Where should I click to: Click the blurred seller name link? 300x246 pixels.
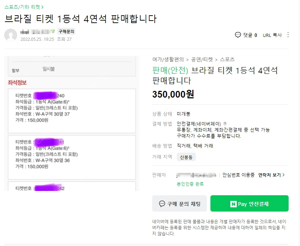(x=196, y=175)
